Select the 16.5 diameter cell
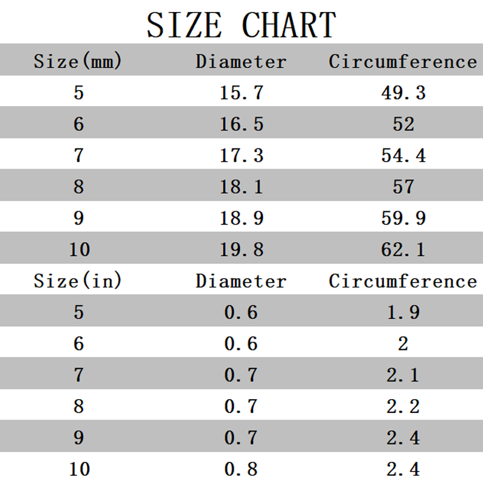This screenshot has width=483, height=483. pyautogui.click(x=241, y=124)
